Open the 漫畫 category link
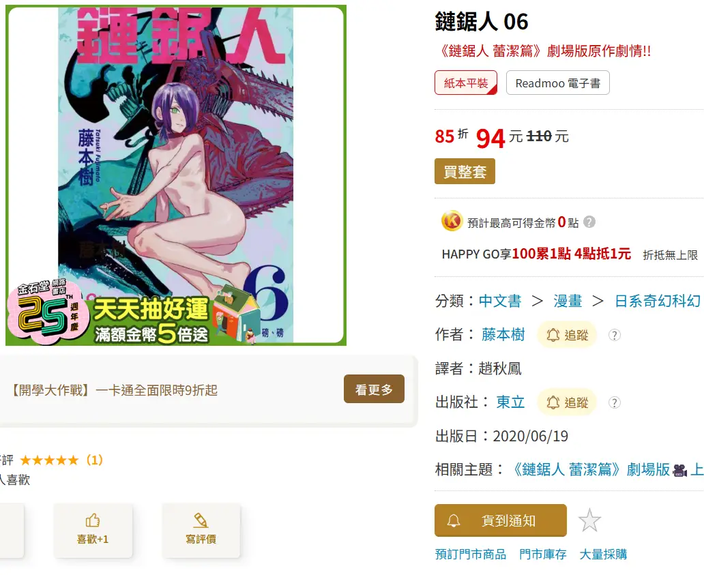 [x=568, y=301]
